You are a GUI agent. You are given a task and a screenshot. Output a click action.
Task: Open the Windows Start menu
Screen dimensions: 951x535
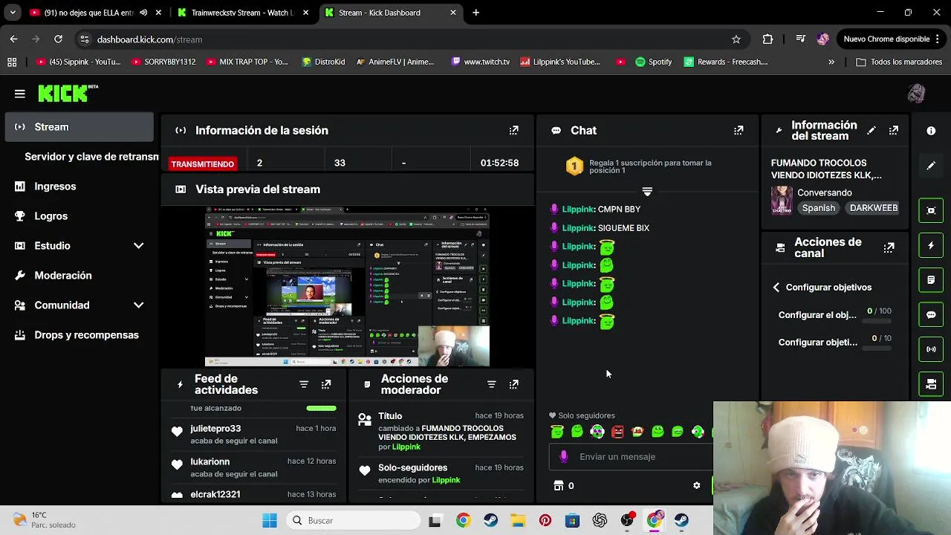pos(270,520)
